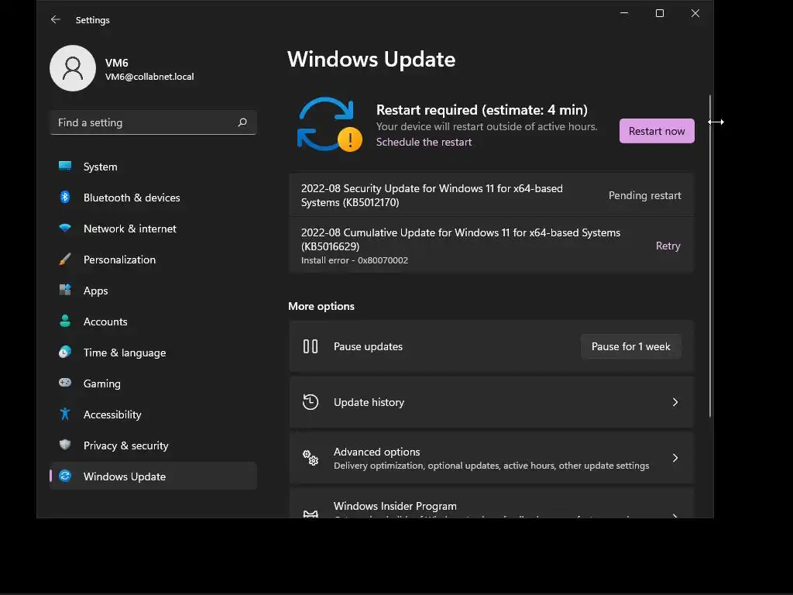Go to Accounts settings
The image size is (793, 595).
tap(153, 322)
